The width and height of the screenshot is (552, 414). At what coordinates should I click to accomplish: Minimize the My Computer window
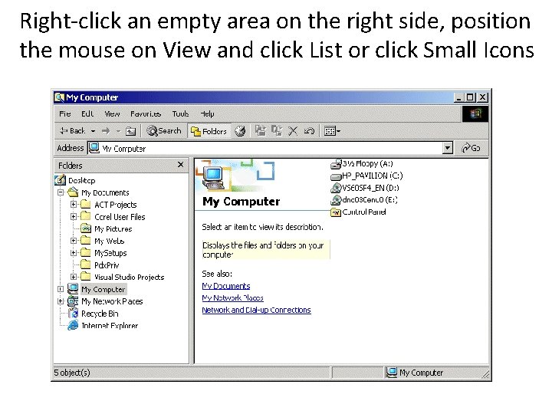458,97
